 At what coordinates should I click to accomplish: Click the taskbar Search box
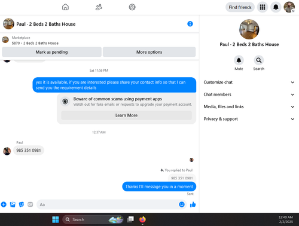tap(93, 219)
